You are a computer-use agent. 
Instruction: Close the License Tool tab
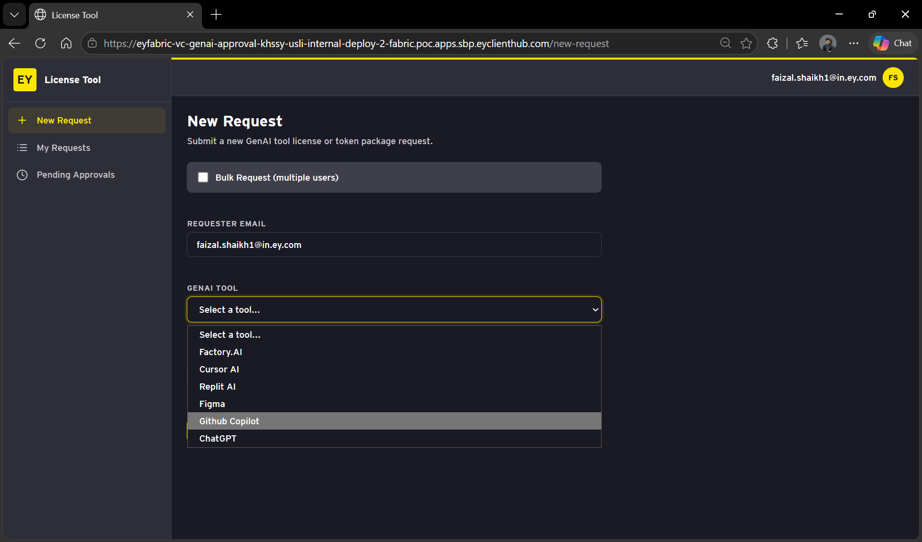190,15
